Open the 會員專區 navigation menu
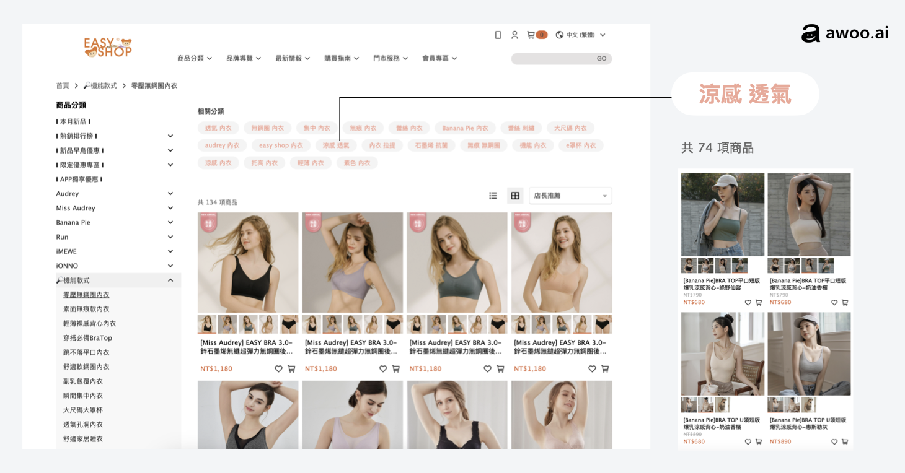This screenshot has width=905, height=473. [439, 58]
